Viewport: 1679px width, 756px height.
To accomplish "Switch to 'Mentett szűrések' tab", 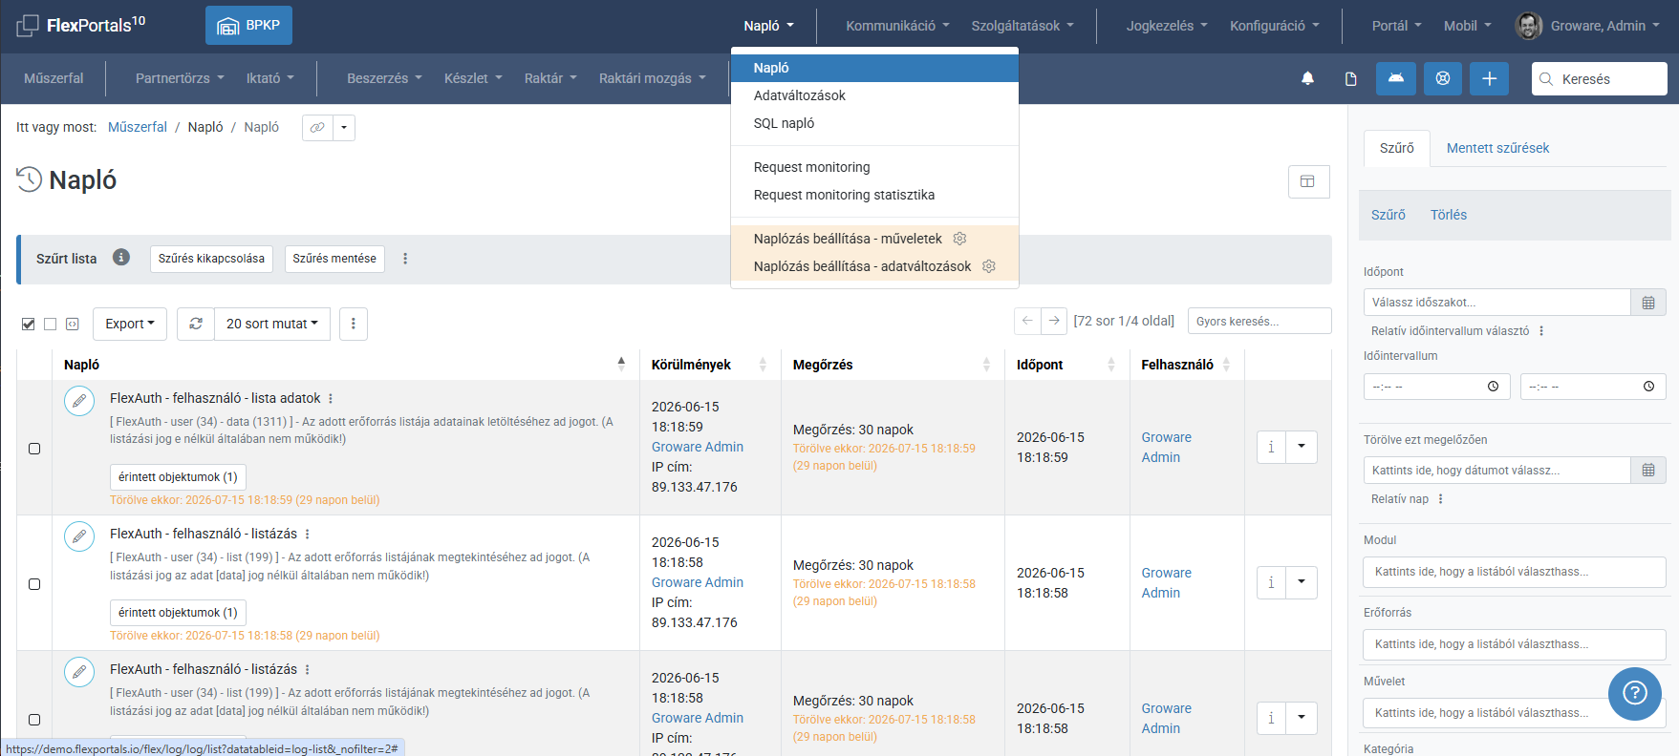I will (x=1497, y=148).
